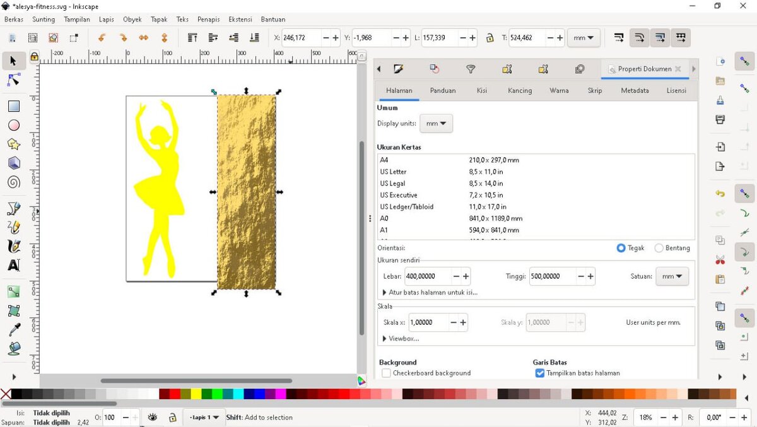Show more panel tabs with the right arrow
Image resolution: width=757 pixels, height=427 pixels.
(x=693, y=69)
